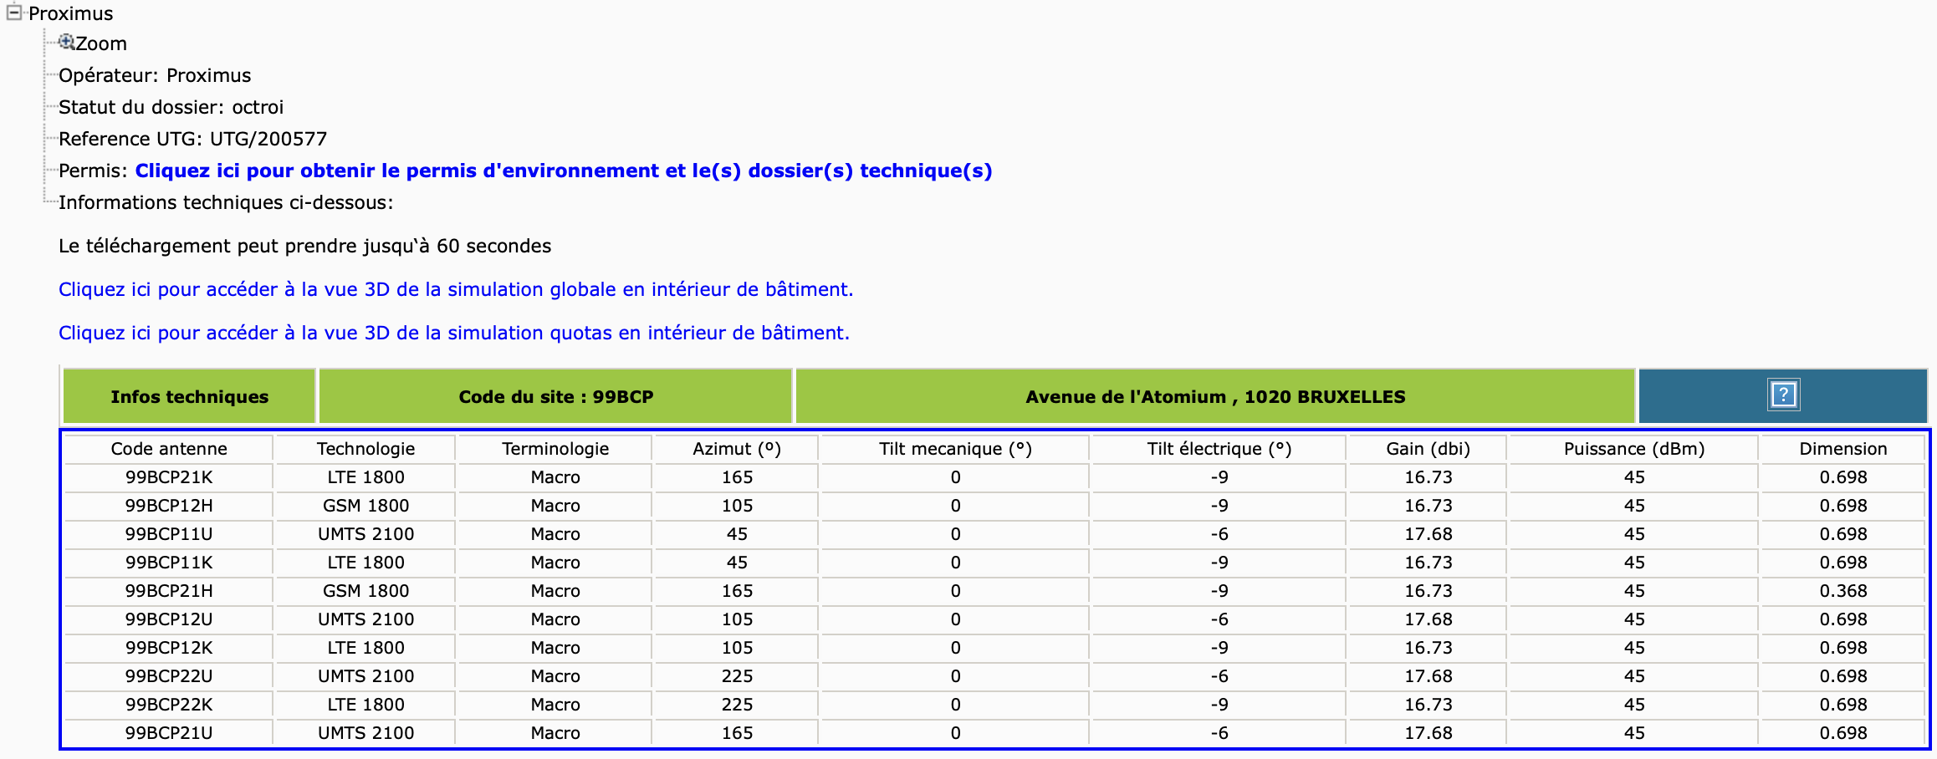
Task: Select Informations techniques ci-dessous row
Action: tap(226, 202)
